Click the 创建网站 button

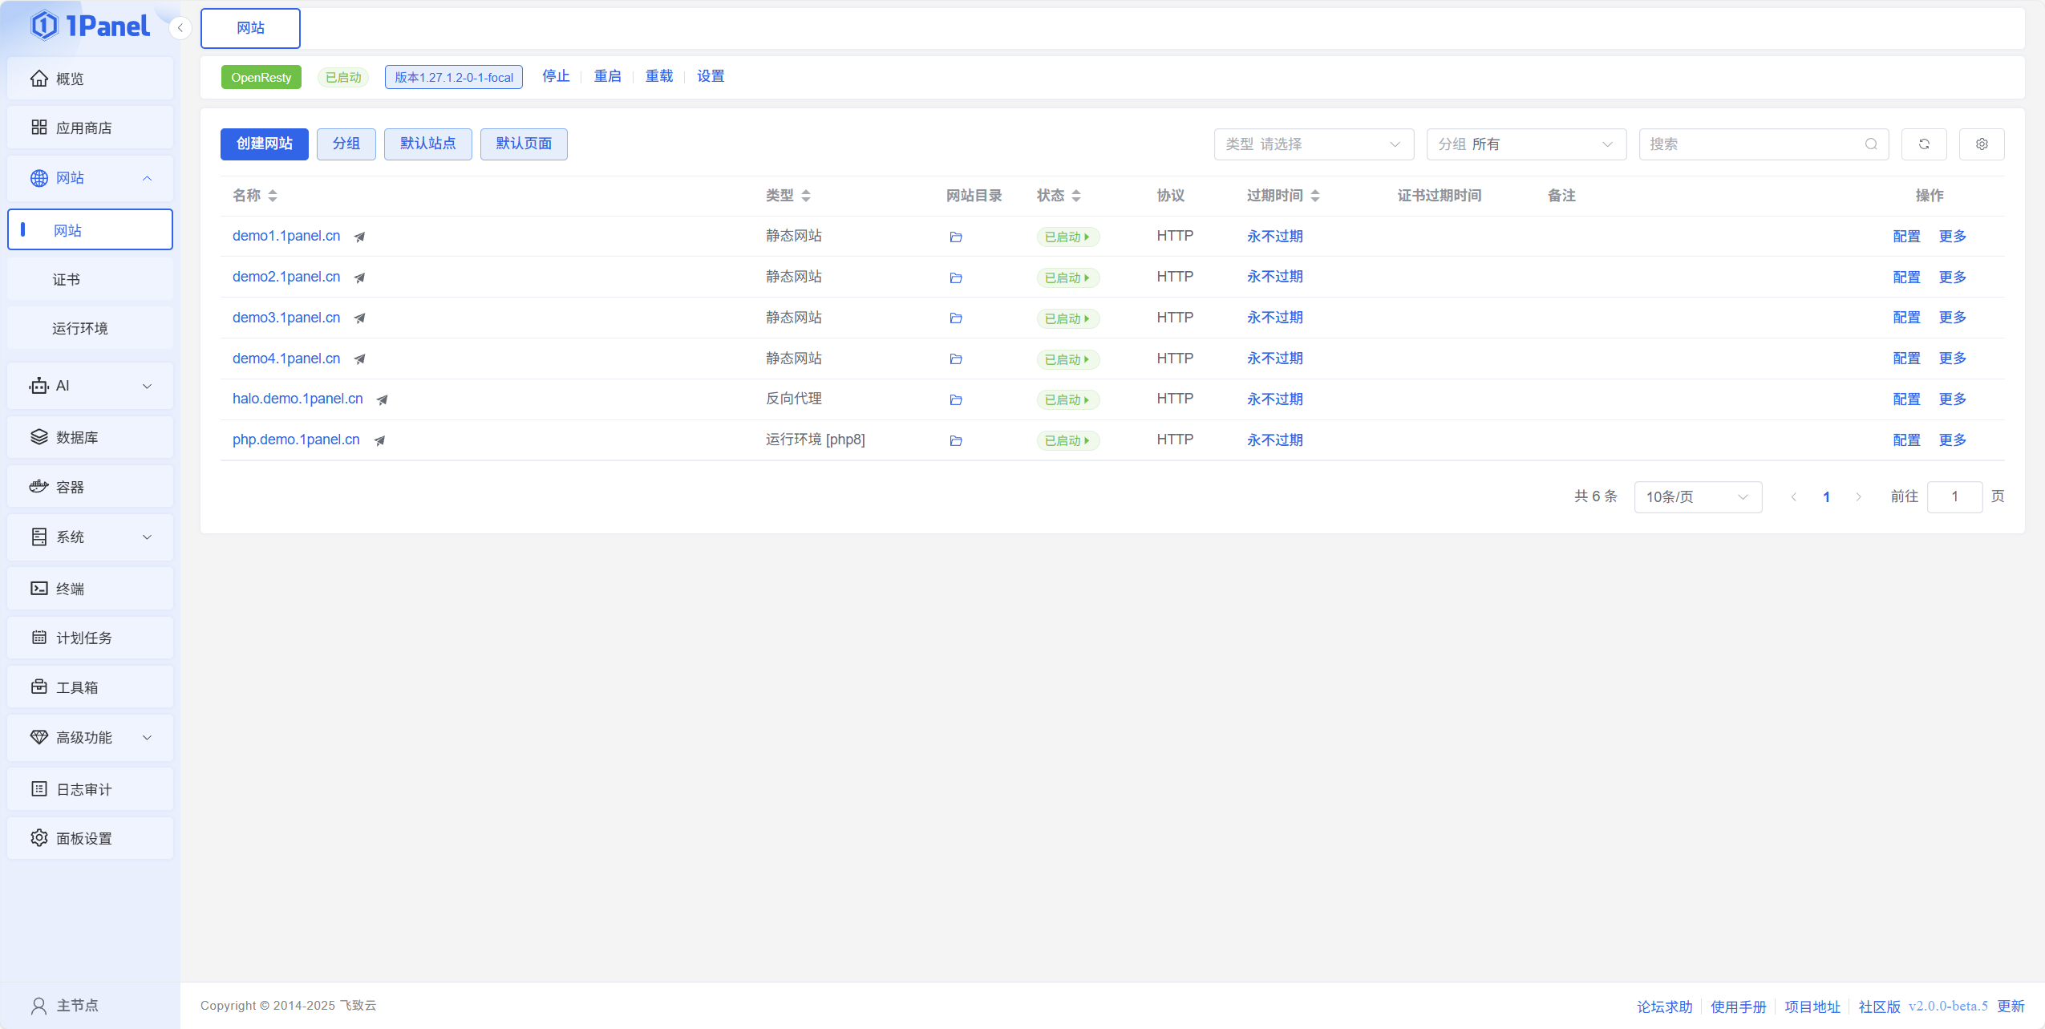click(x=264, y=144)
